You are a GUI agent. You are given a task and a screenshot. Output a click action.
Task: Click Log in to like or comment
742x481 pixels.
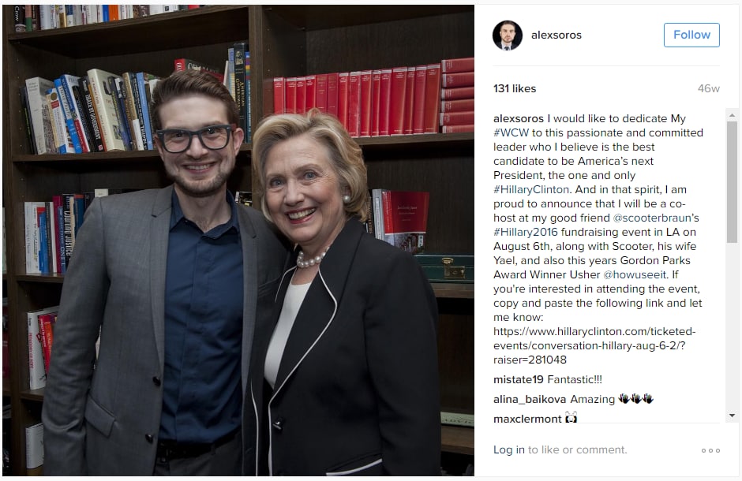click(x=508, y=449)
